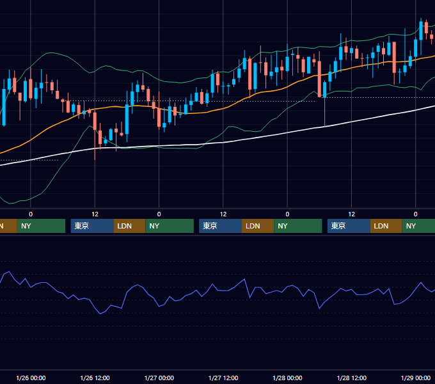Click hour label 0 above 1/27 00:00
The width and height of the screenshot is (435, 384).
pyautogui.click(x=159, y=214)
